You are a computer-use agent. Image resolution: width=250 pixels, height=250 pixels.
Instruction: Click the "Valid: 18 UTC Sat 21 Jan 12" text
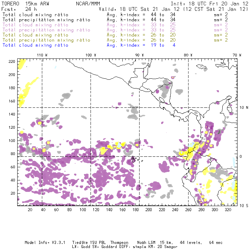pyautogui.click(x=139, y=9)
